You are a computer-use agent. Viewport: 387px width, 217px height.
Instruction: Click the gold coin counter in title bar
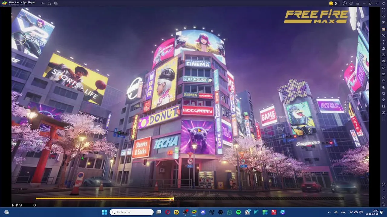(x=333, y=3)
